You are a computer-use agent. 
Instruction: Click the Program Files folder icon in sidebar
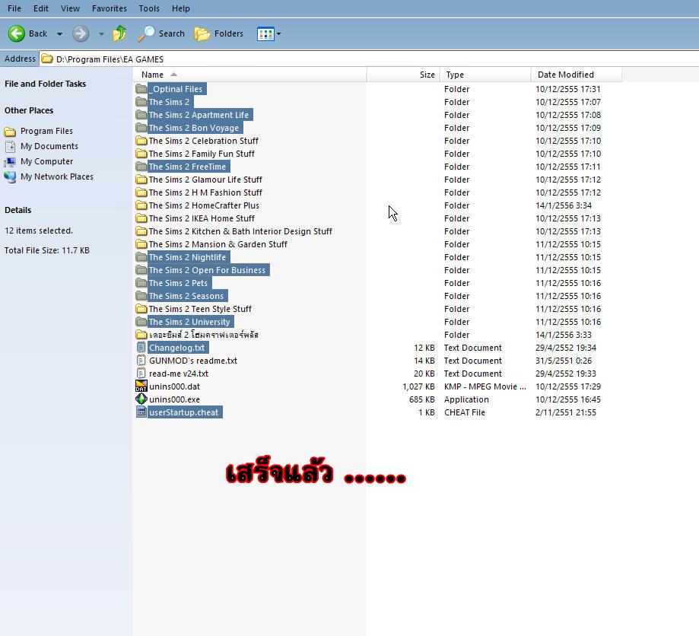(x=10, y=131)
